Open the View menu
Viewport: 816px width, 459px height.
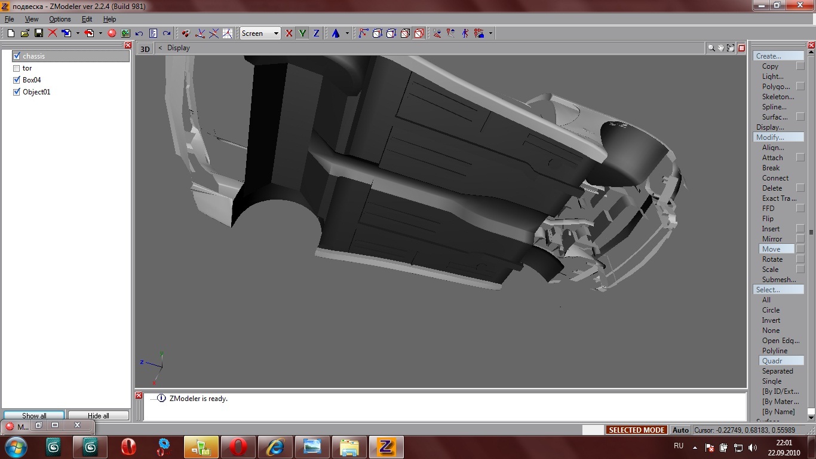tap(32, 19)
